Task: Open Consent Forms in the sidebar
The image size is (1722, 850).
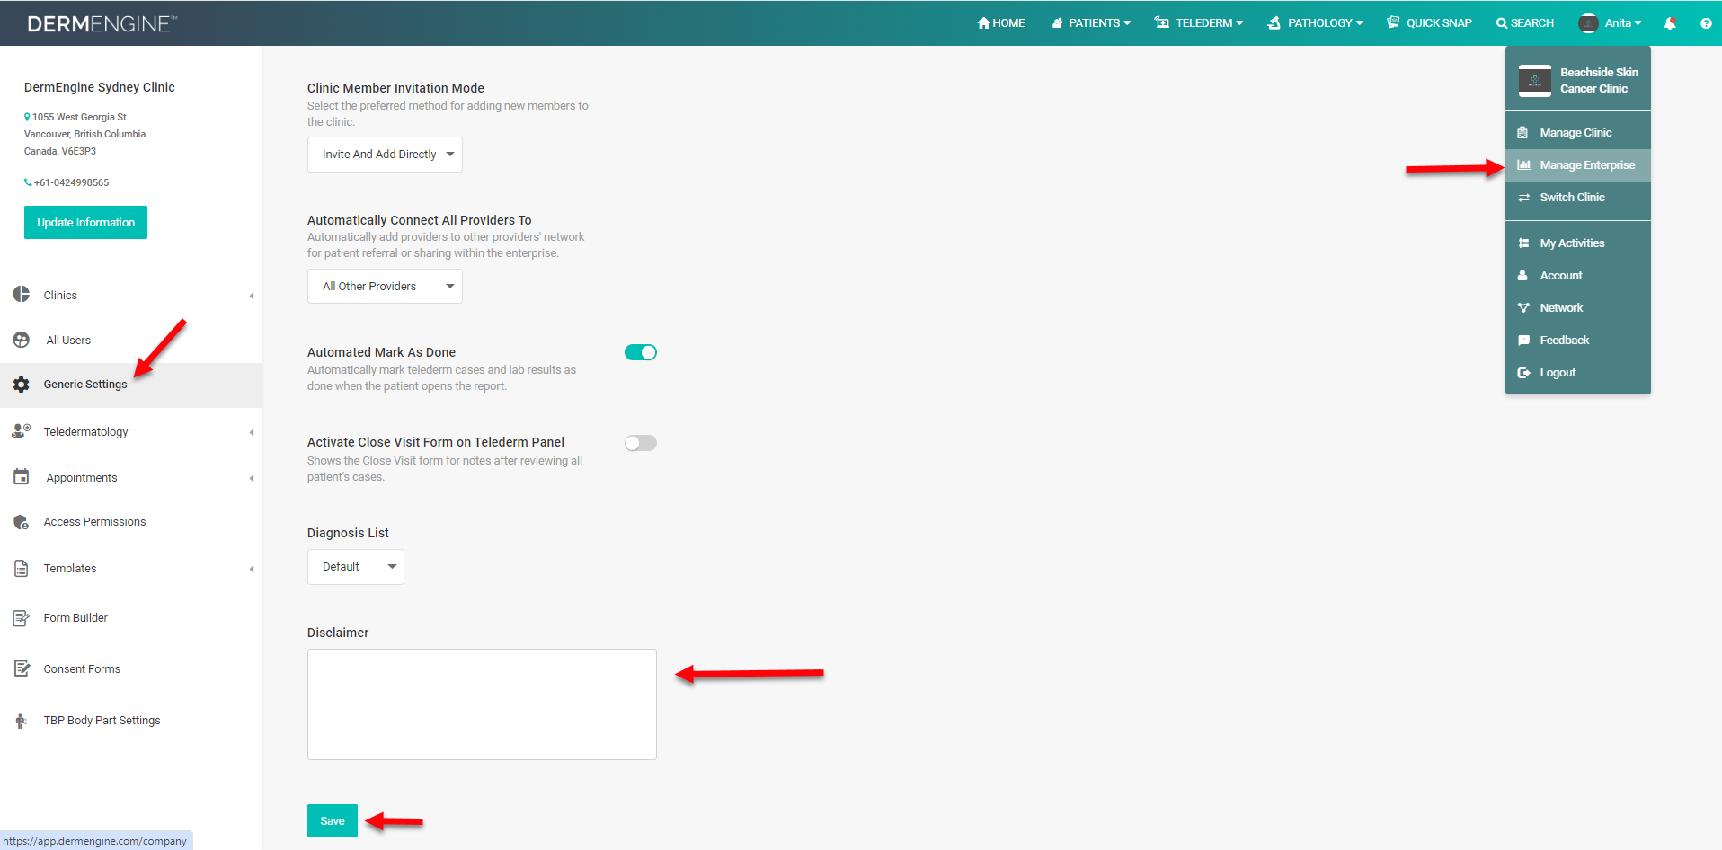Action: click(82, 669)
